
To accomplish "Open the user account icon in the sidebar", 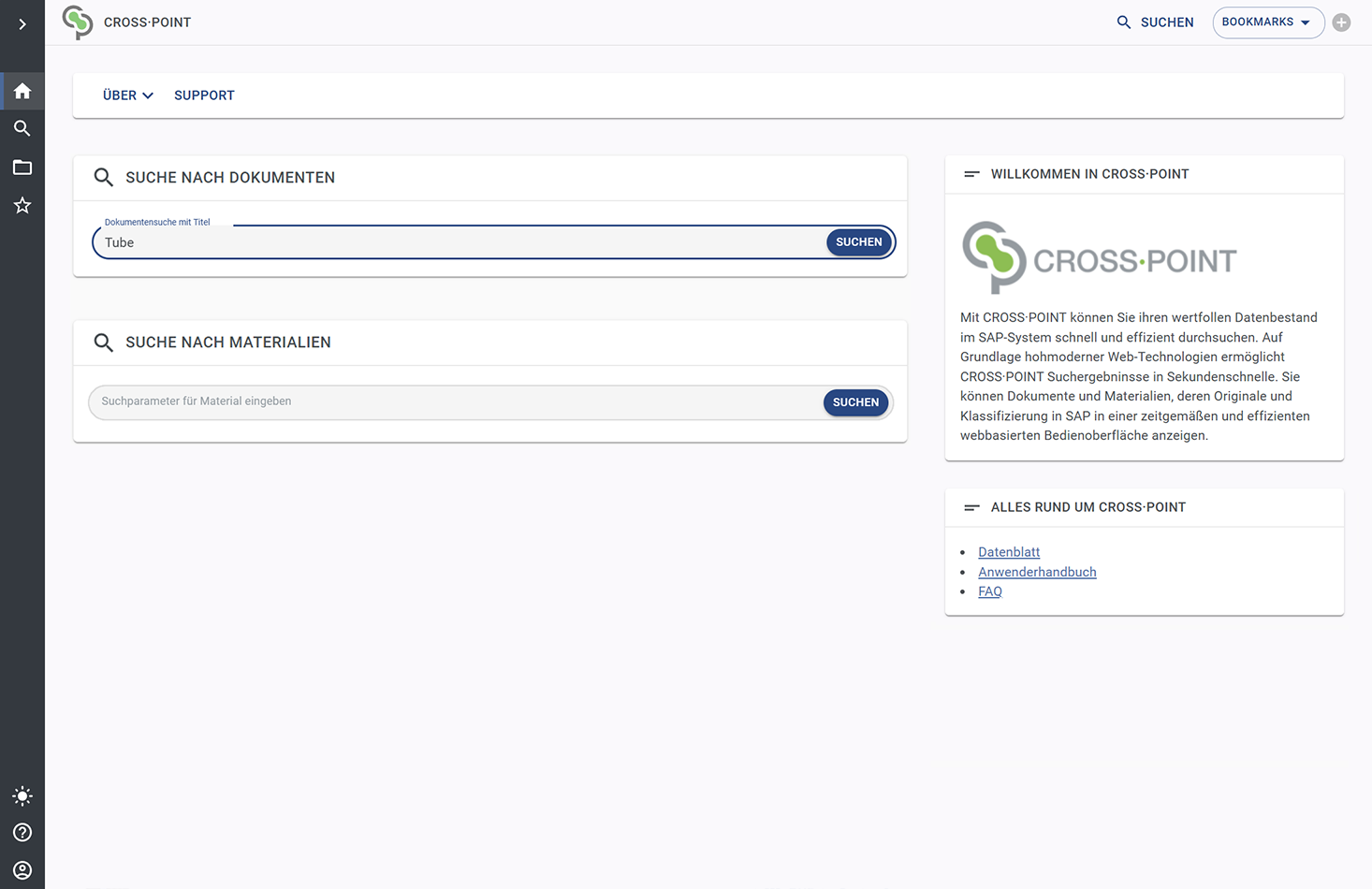I will (x=22, y=869).
